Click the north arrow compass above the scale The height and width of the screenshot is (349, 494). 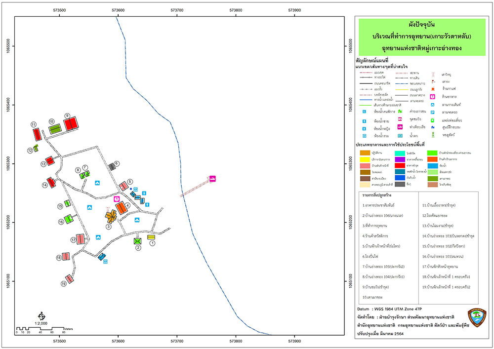tap(41, 316)
